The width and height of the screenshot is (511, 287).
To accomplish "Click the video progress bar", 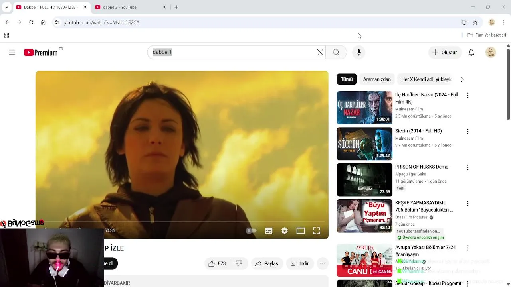I will (182, 222).
